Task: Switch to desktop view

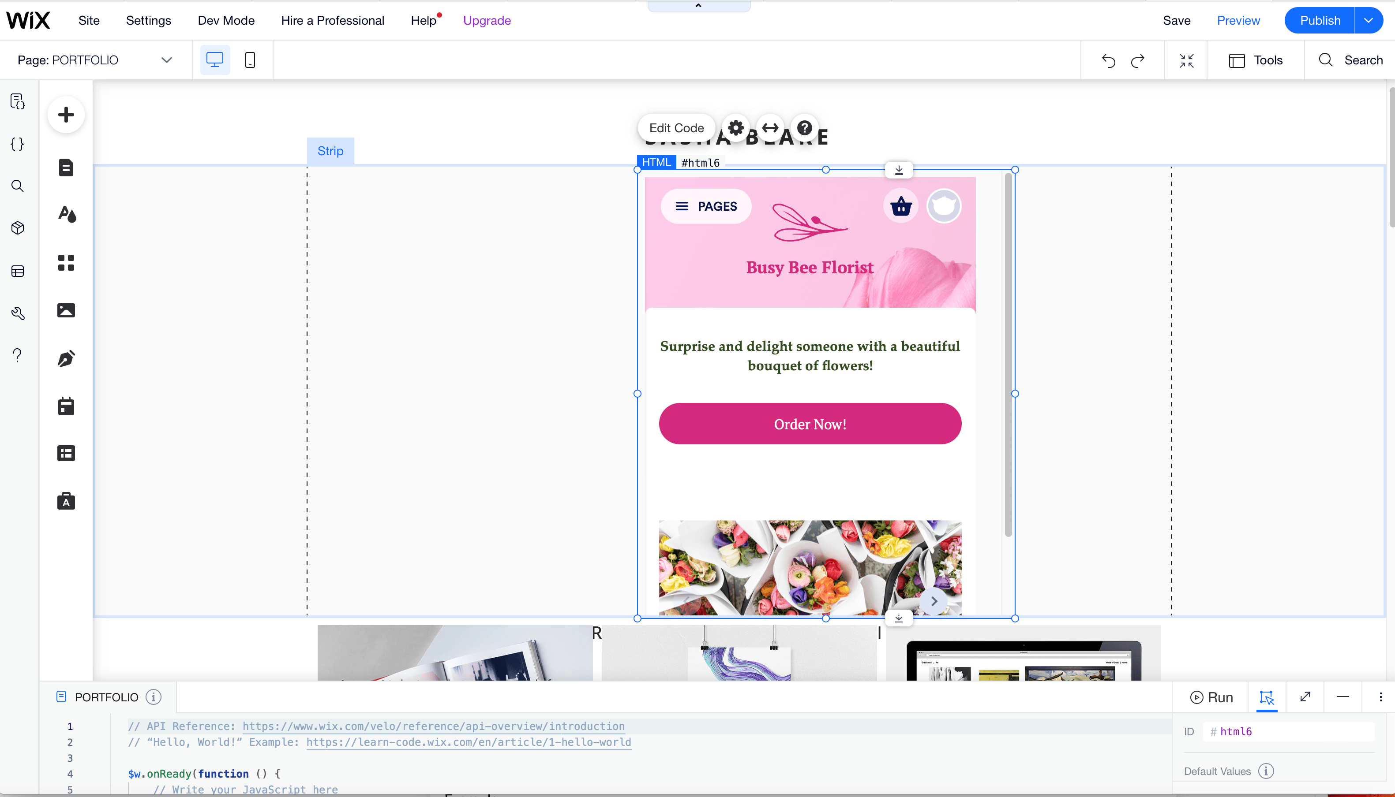Action: point(215,60)
